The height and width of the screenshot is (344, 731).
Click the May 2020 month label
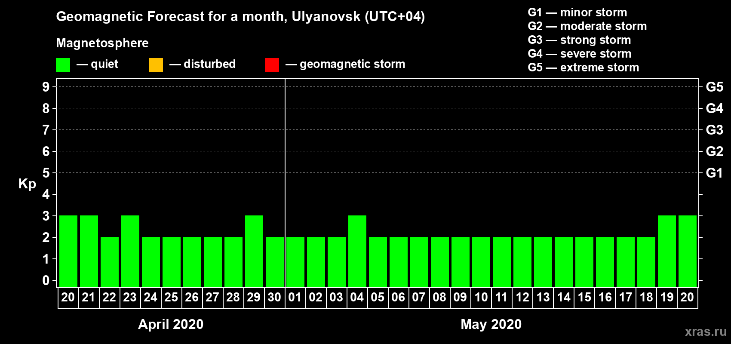click(491, 324)
